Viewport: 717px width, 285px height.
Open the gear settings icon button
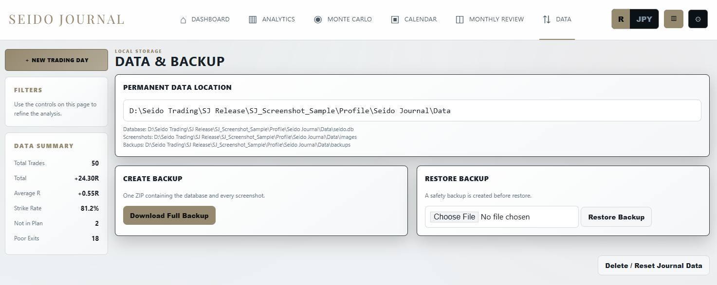coord(698,19)
